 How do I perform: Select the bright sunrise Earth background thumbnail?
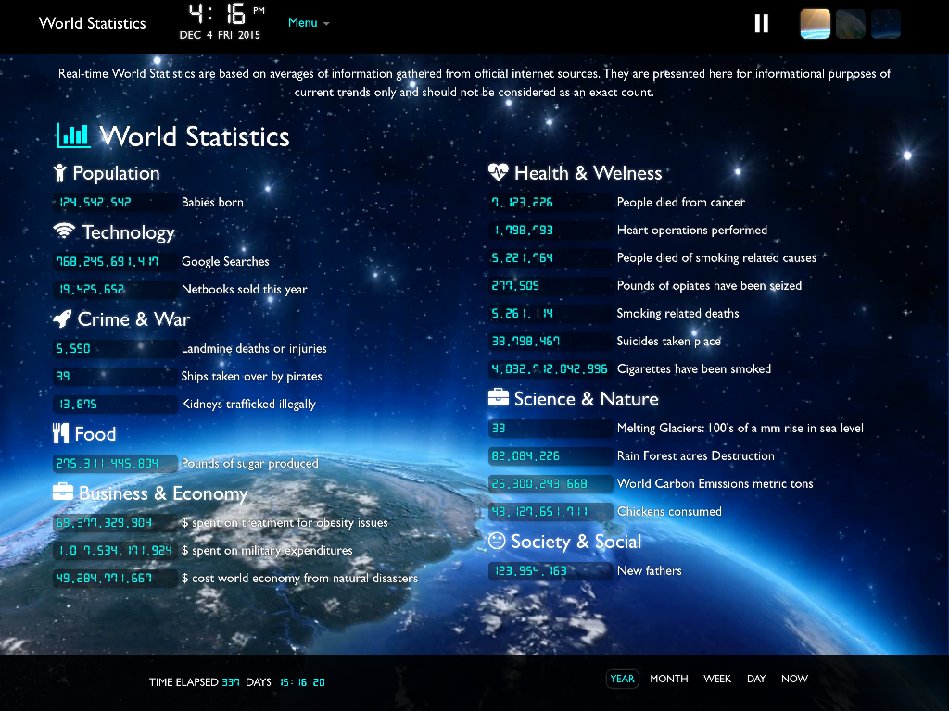click(815, 24)
